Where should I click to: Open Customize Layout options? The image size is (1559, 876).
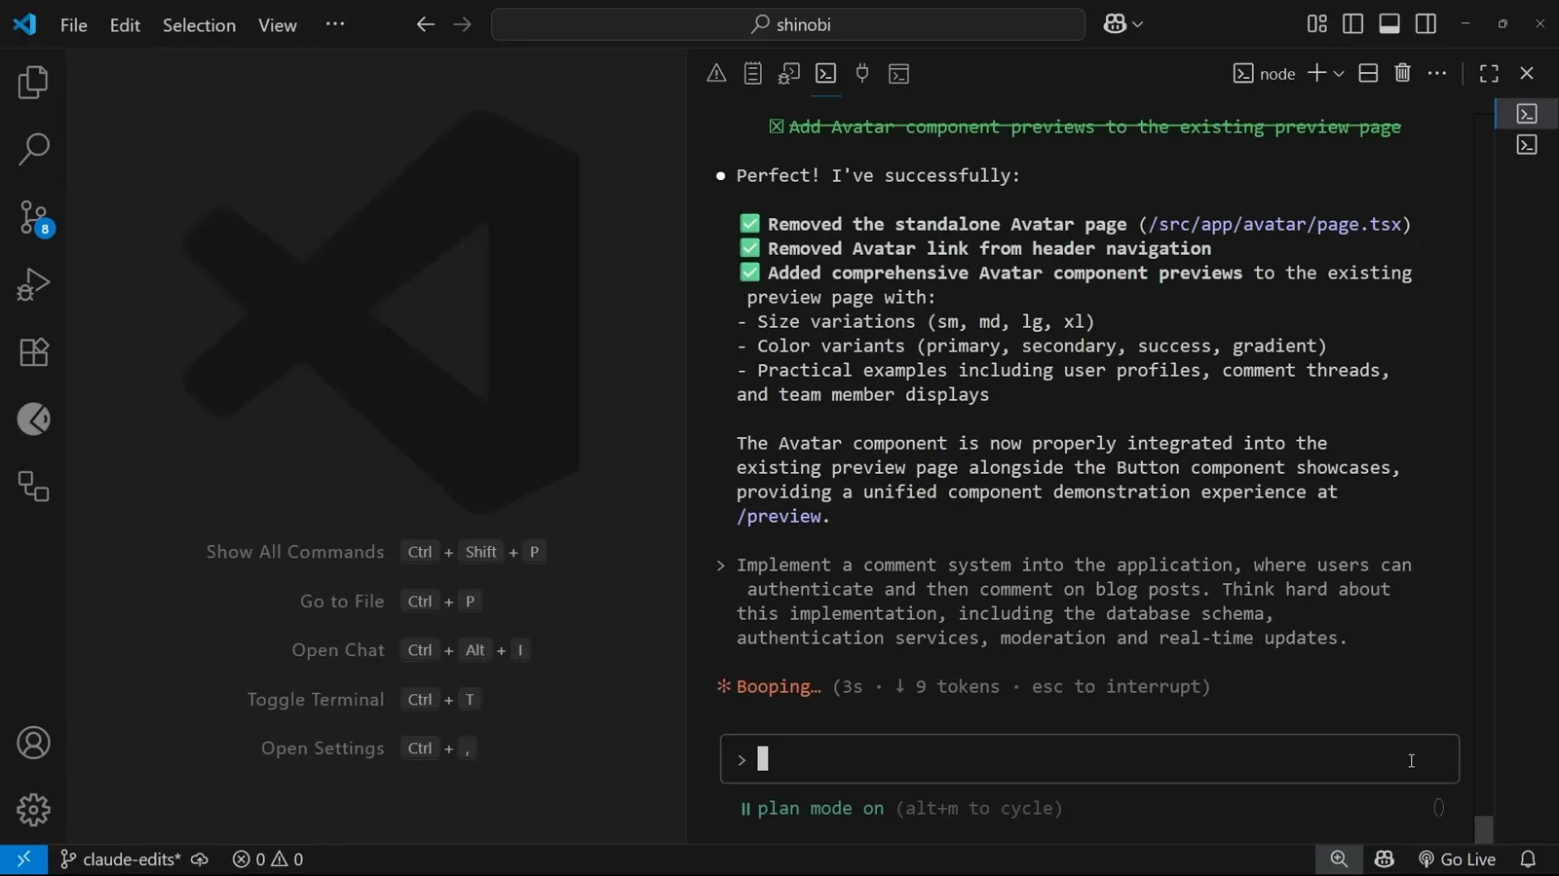[x=1316, y=24]
